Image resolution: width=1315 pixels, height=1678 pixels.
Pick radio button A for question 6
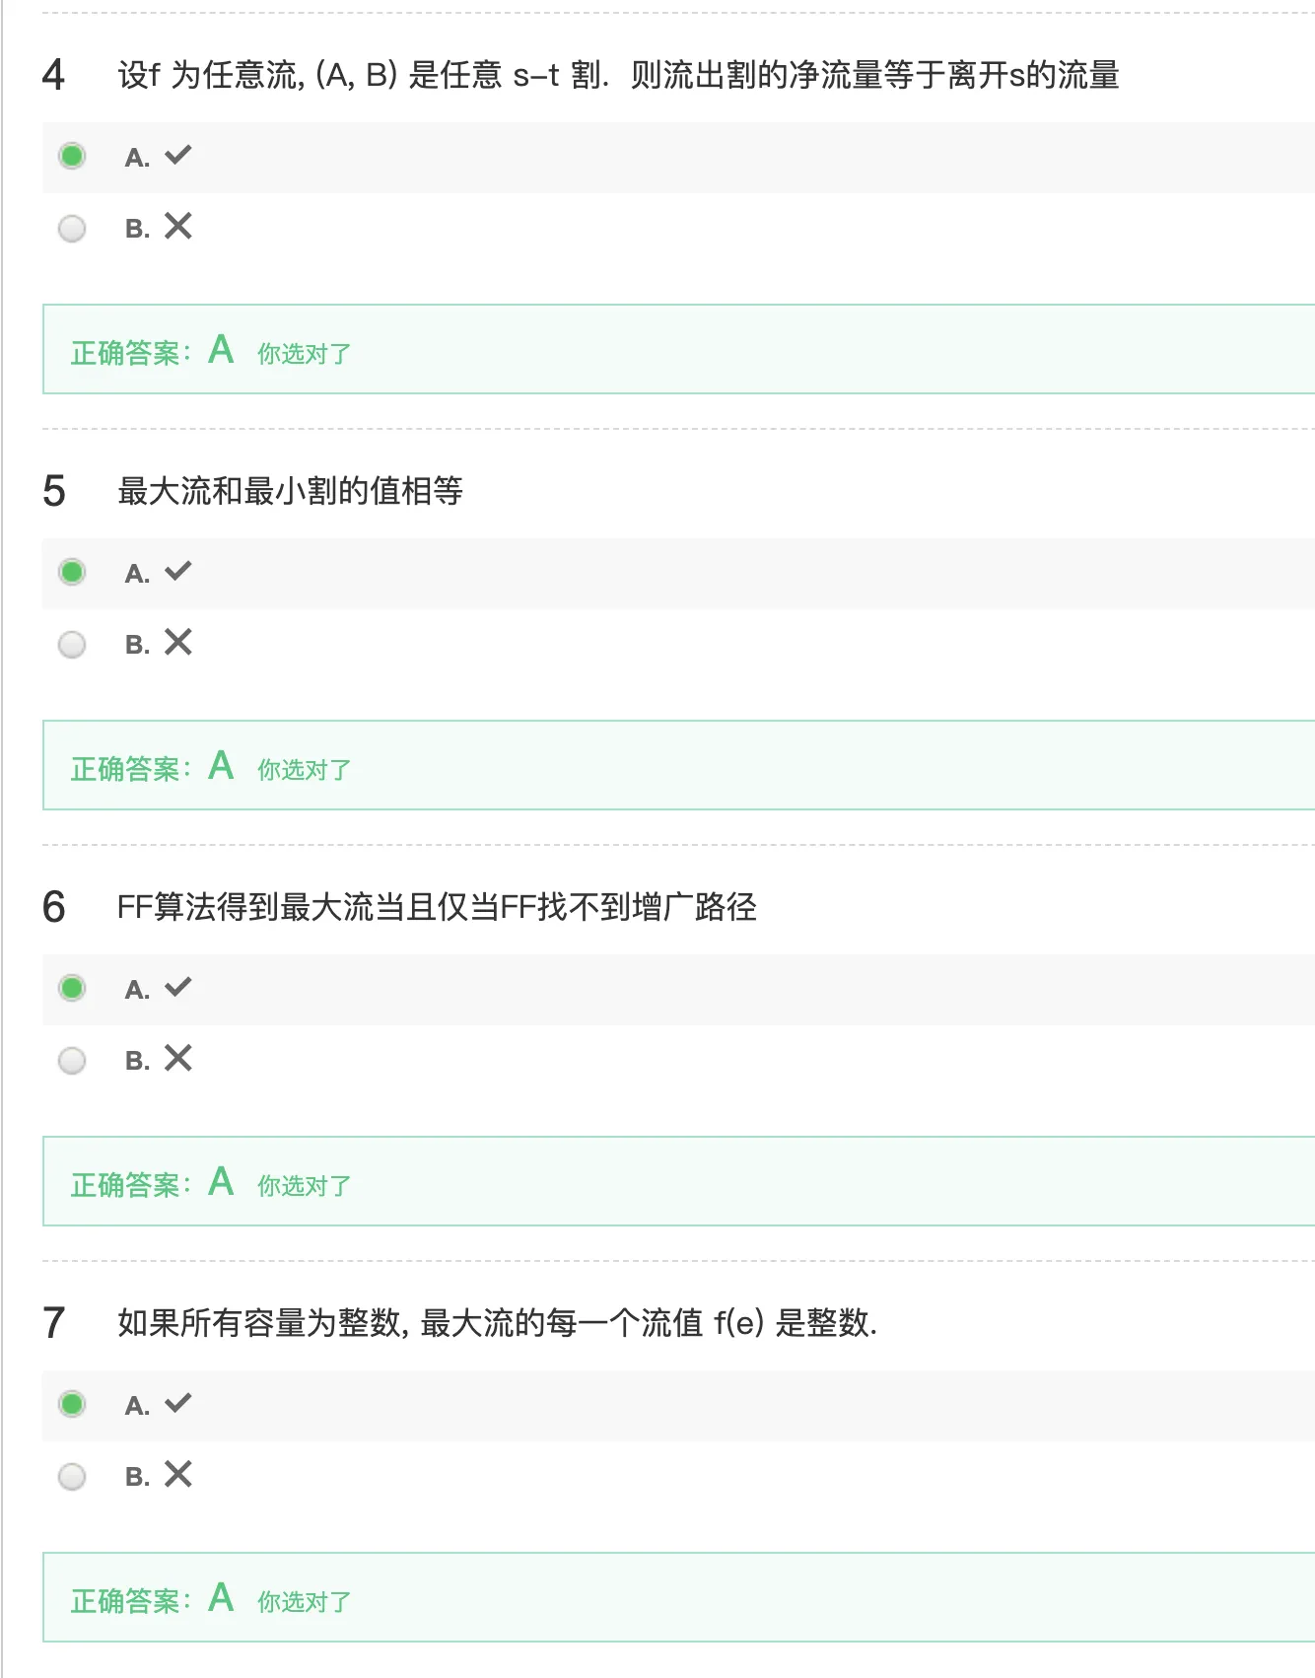pyautogui.click(x=72, y=988)
